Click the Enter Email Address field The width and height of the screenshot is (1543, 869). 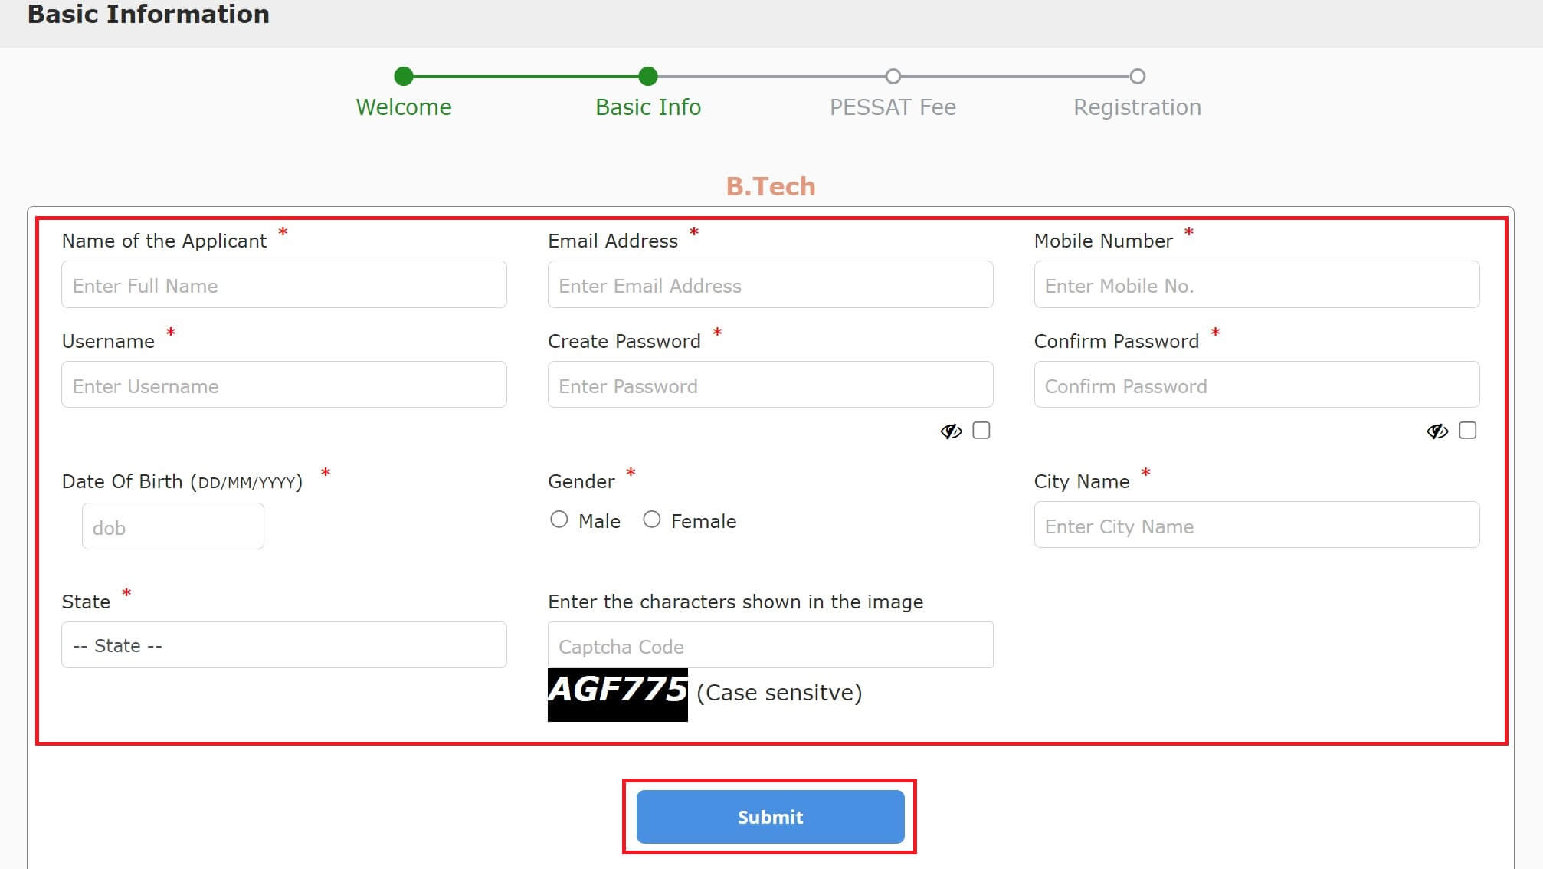coord(770,285)
